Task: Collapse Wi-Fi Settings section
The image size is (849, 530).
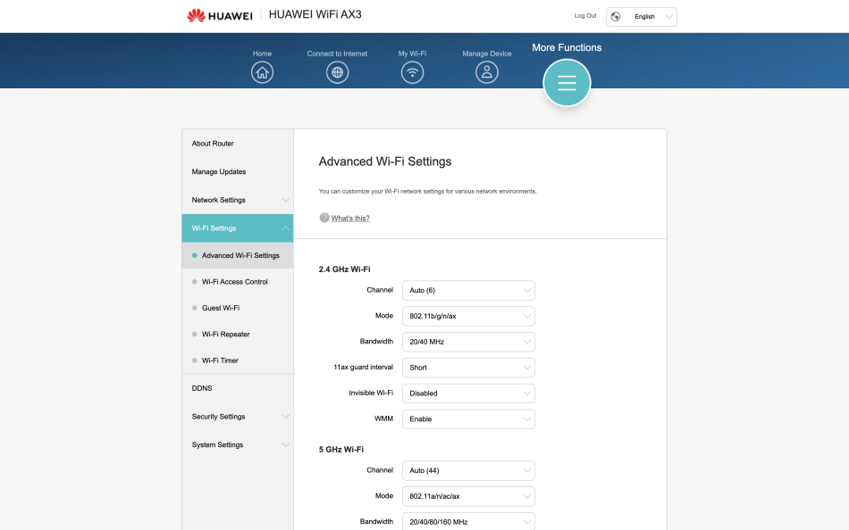Action: [x=238, y=228]
